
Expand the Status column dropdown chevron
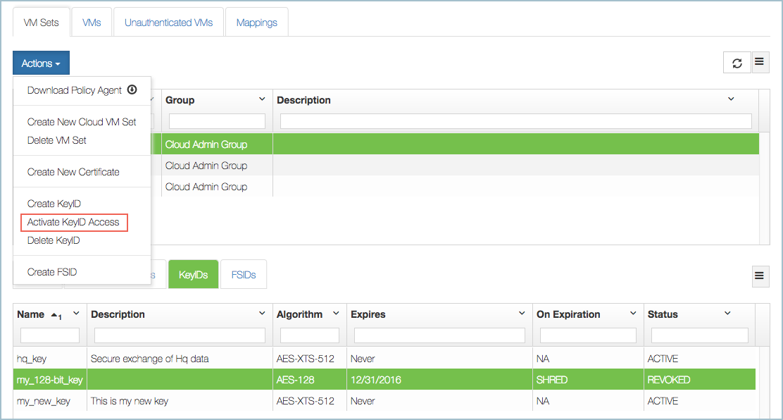727,314
